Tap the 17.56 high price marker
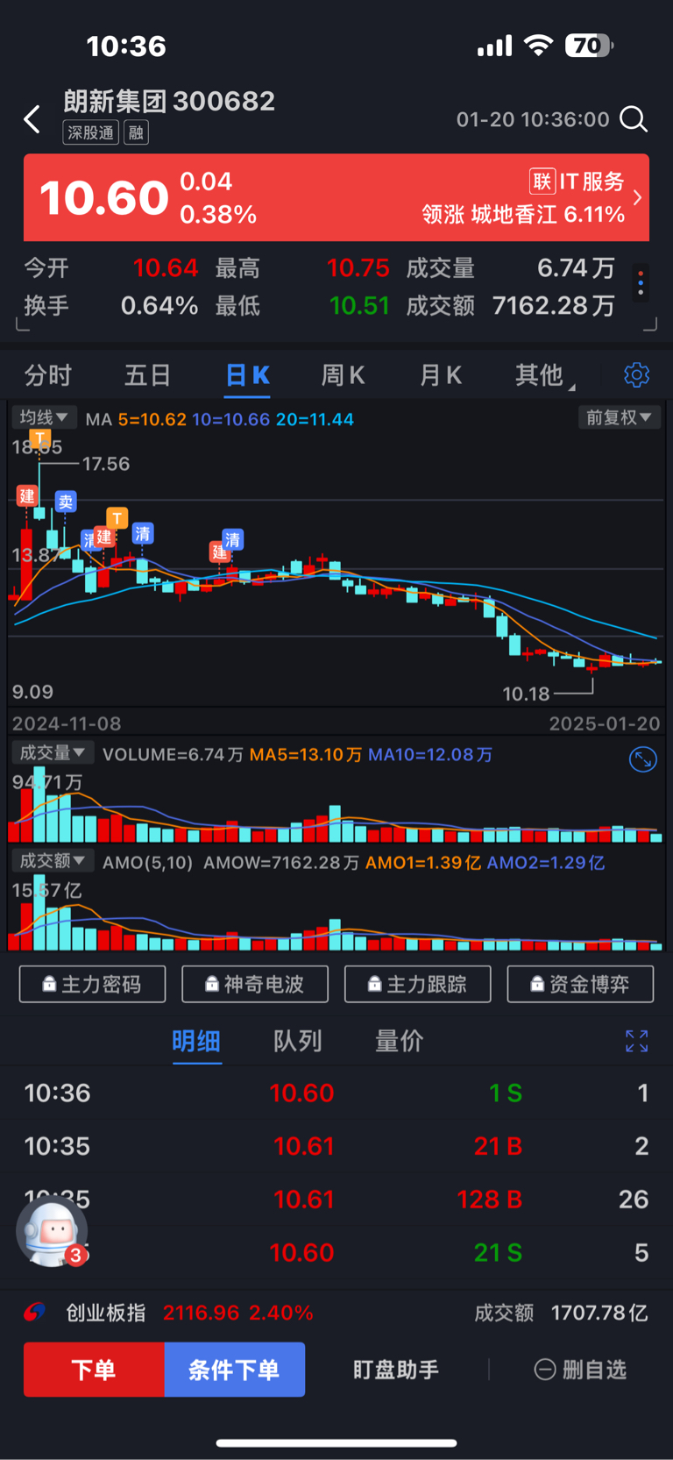Screen dimensions: 673x1460 pyautogui.click(x=106, y=464)
